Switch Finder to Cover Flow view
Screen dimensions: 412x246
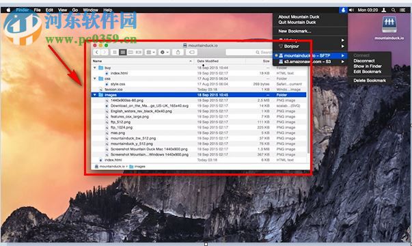tap(139, 52)
